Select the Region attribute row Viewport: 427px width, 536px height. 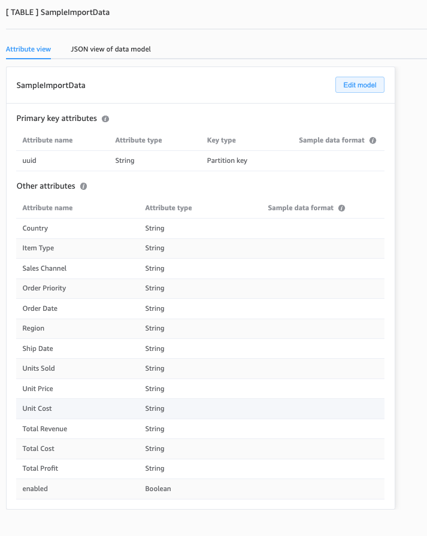(x=34, y=328)
